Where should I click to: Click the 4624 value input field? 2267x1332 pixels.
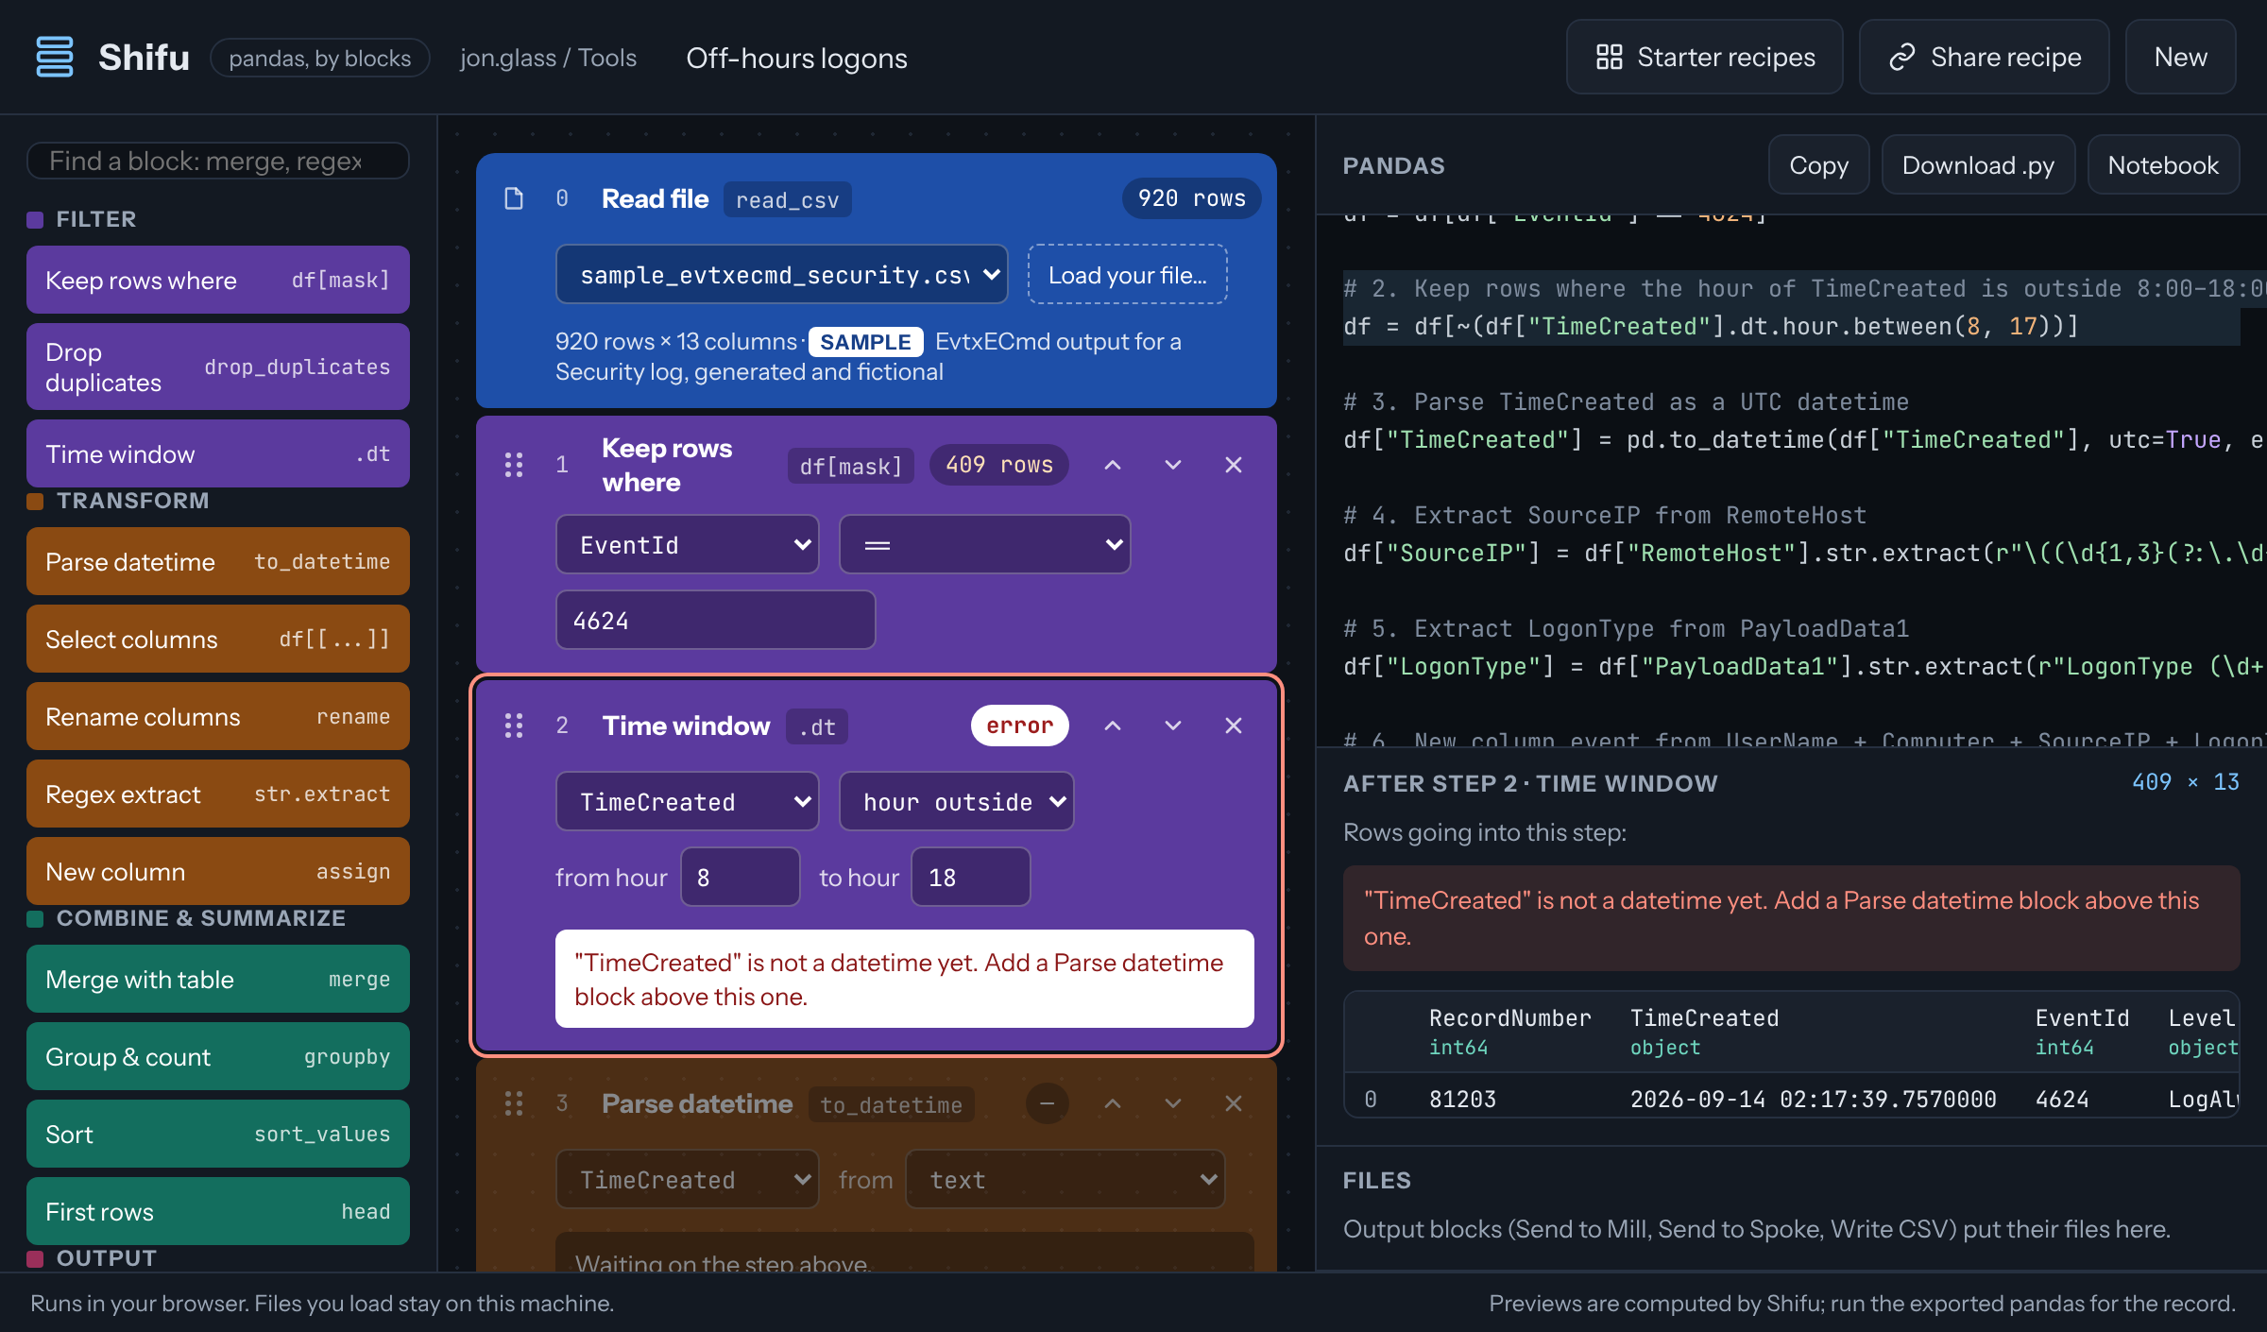click(x=715, y=621)
